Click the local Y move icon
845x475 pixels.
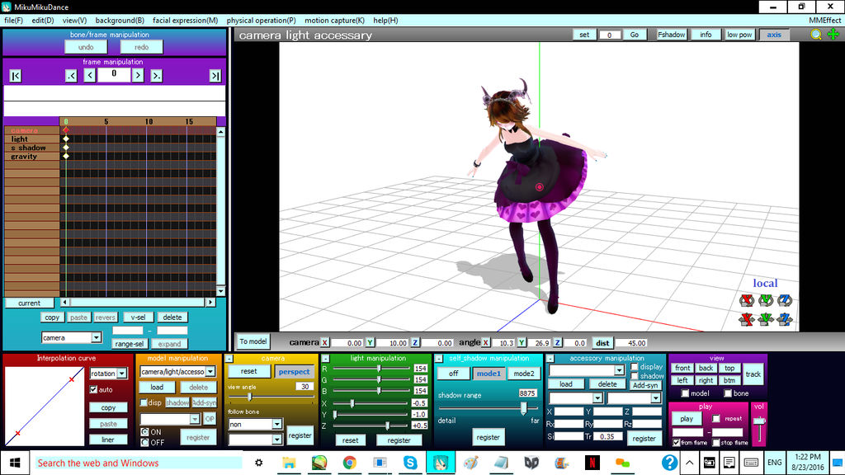pyautogui.click(x=765, y=319)
